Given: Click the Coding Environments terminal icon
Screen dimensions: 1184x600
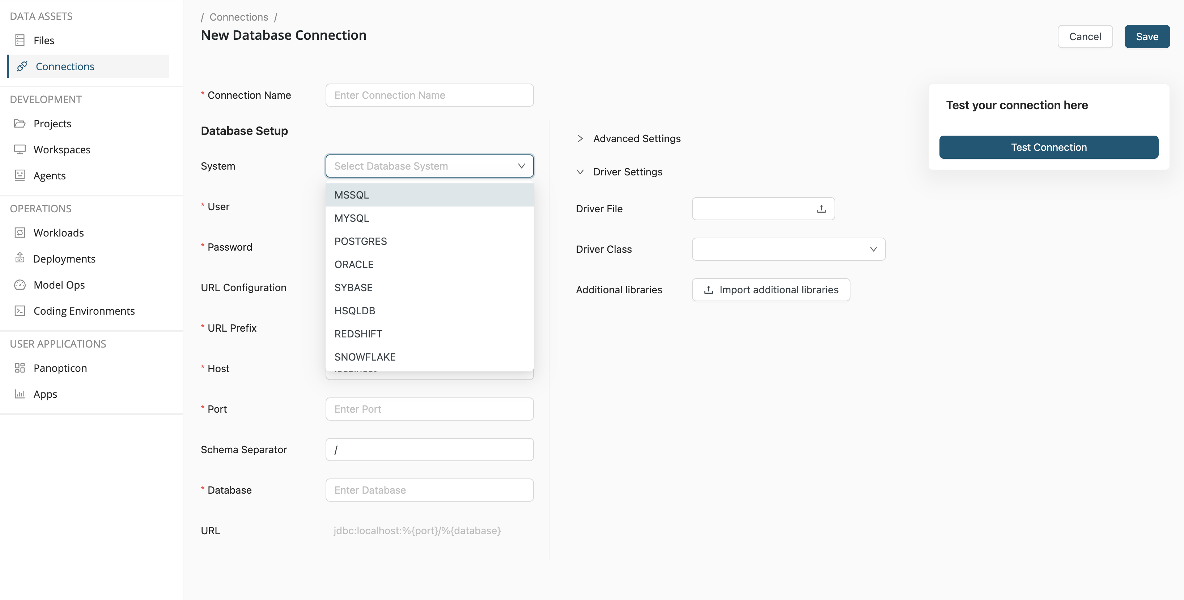Looking at the screenshot, I should (x=20, y=311).
